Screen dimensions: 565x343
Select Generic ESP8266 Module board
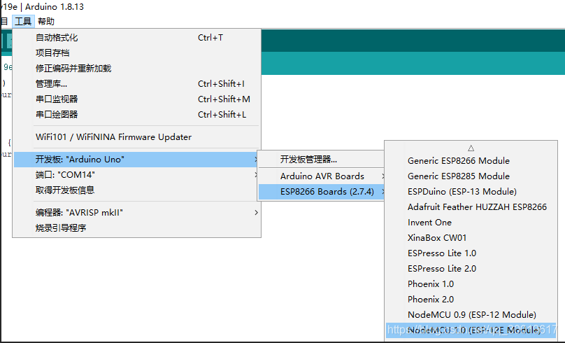[x=471, y=161]
